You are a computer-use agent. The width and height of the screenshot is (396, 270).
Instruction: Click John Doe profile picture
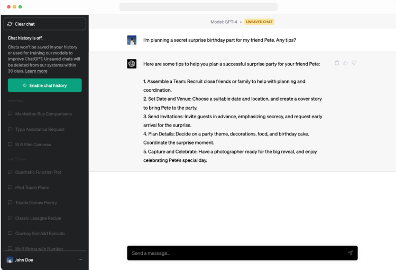pyautogui.click(x=10, y=260)
